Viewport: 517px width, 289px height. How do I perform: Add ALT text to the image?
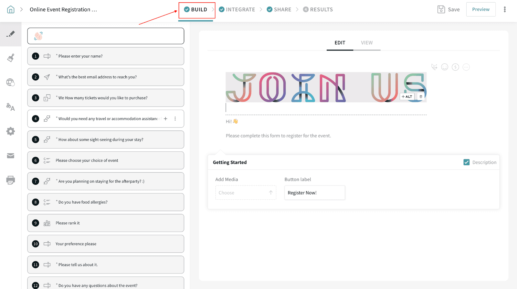tap(407, 97)
